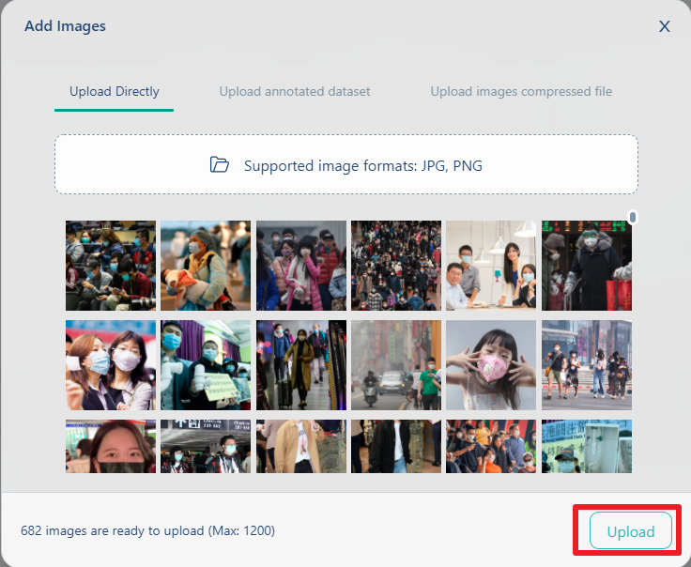Select thumbnail of woman in black mask
The height and width of the screenshot is (567, 691).
[111, 446]
